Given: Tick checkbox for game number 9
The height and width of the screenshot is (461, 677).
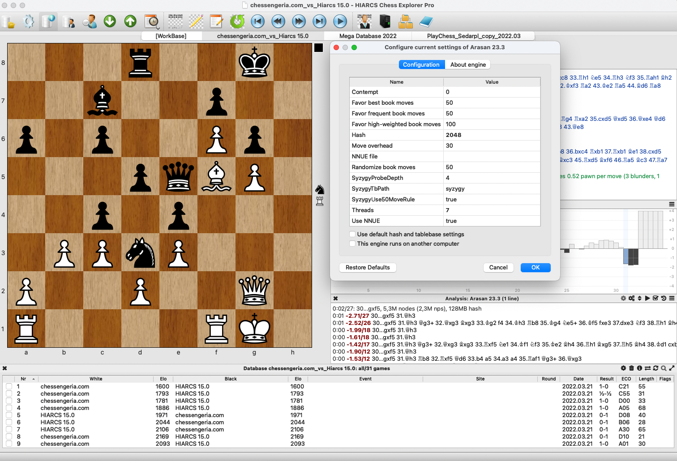Looking at the screenshot, I should click(x=9, y=444).
